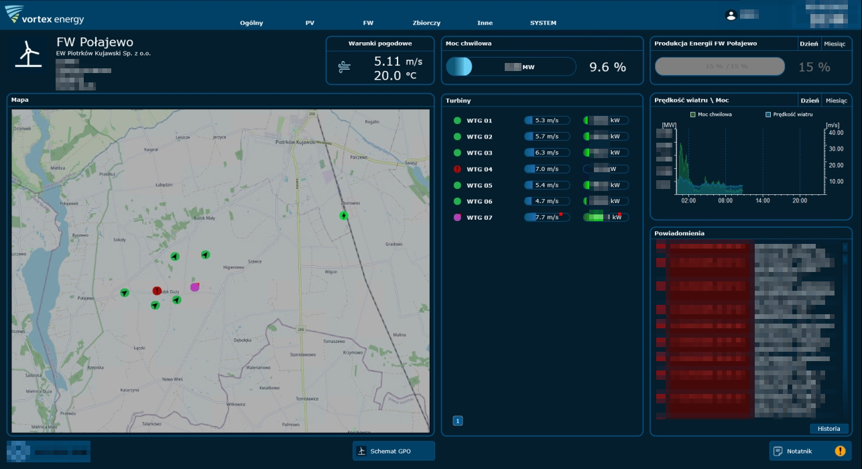Screen dimensions: 862x469
Task: Click the WTG 04 red alert status icon
Action: [x=458, y=169]
